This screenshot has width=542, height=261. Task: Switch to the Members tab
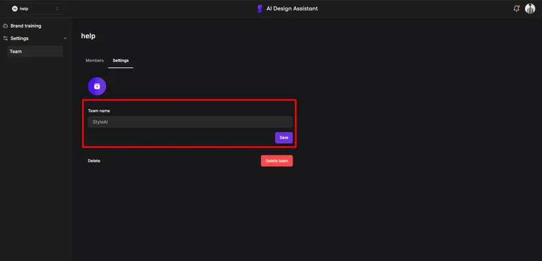click(x=94, y=60)
